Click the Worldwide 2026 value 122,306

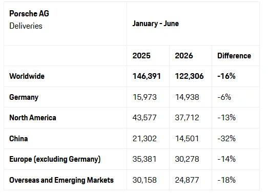tap(189, 76)
